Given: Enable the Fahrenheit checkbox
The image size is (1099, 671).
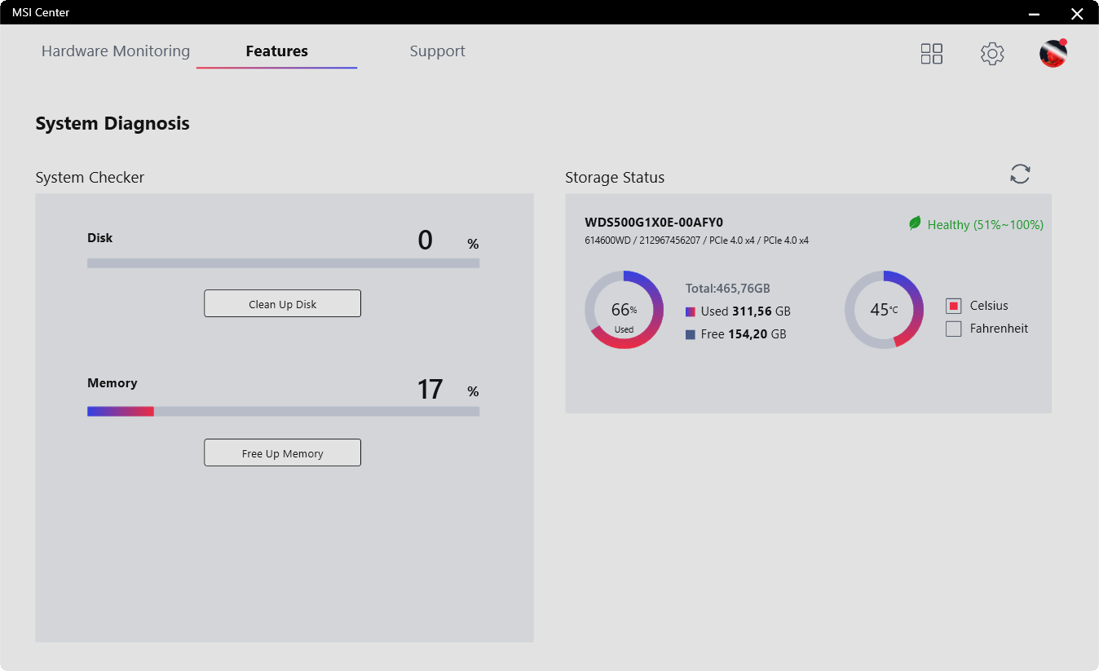Looking at the screenshot, I should 954,329.
